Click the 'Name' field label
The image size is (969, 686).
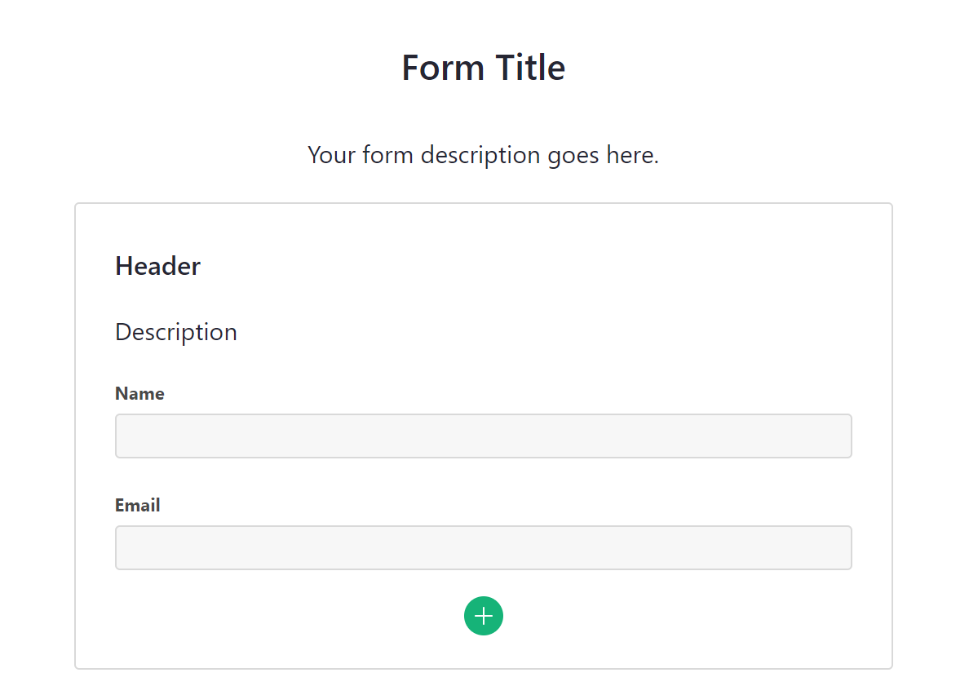pyautogui.click(x=139, y=393)
